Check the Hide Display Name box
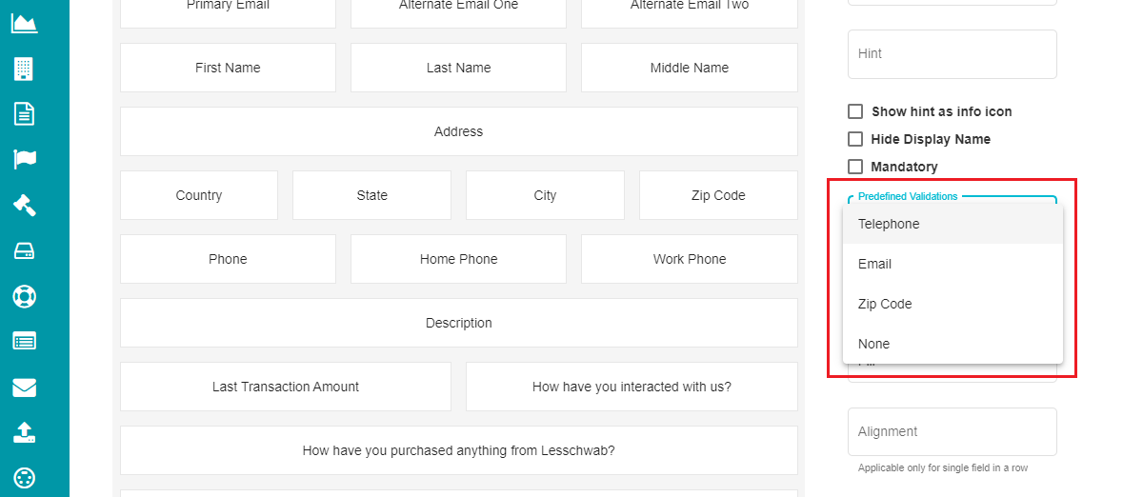This screenshot has height=497, width=1143. point(855,139)
